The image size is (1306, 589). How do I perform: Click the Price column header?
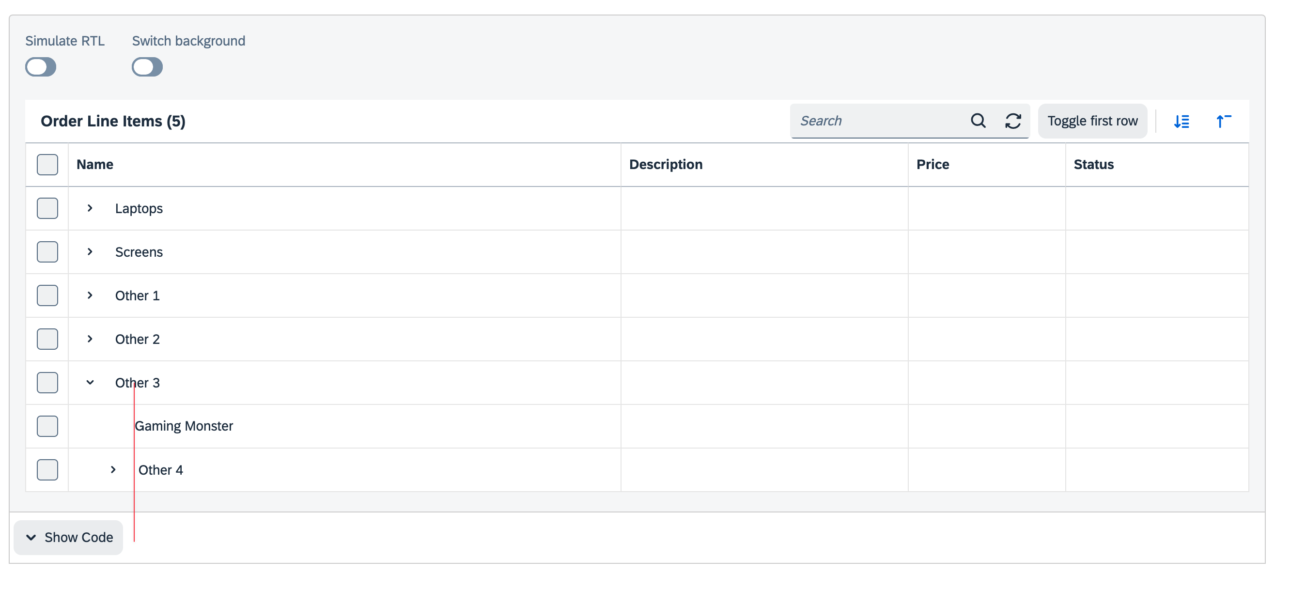tap(933, 165)
